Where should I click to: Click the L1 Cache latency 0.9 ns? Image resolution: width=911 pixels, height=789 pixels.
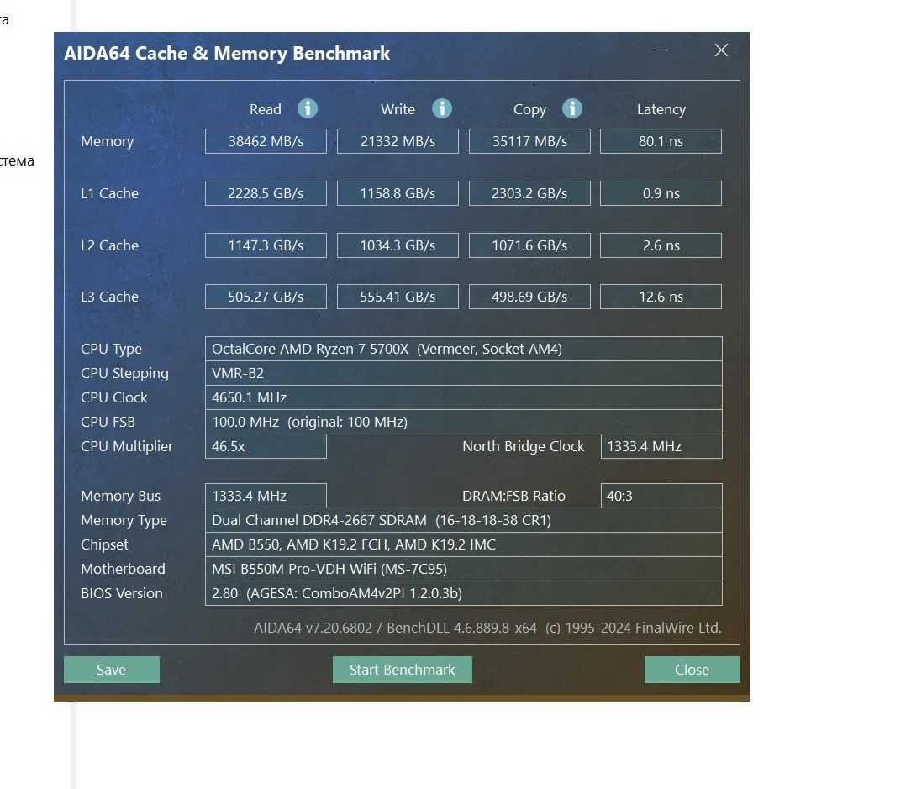tap(661, 193)
